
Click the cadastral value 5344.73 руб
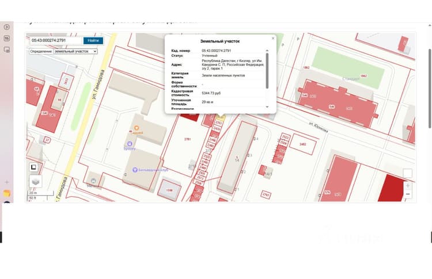coord(211,93)
